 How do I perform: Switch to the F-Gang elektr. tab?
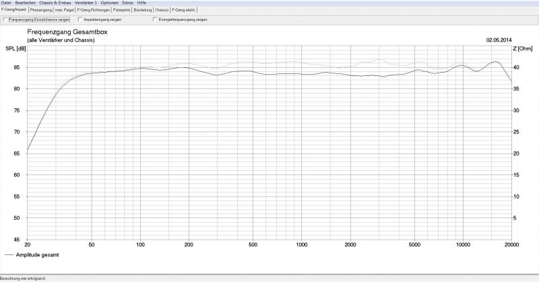pos(184,10)
